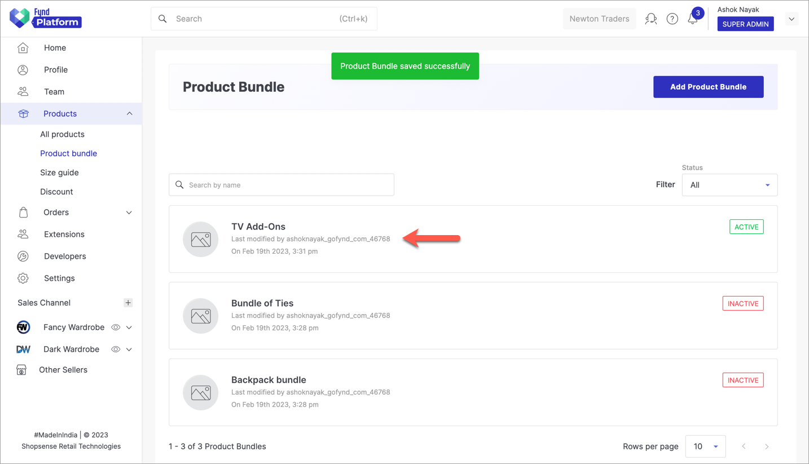Click the Fancy Wardrobe FW logo icon

point(23,327)
